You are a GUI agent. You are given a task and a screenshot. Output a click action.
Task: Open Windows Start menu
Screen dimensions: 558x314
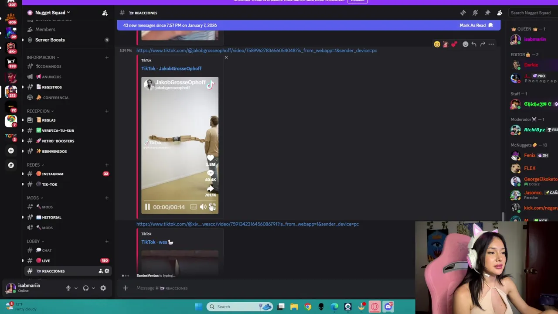pyautogui.click(x=198, y=307)
